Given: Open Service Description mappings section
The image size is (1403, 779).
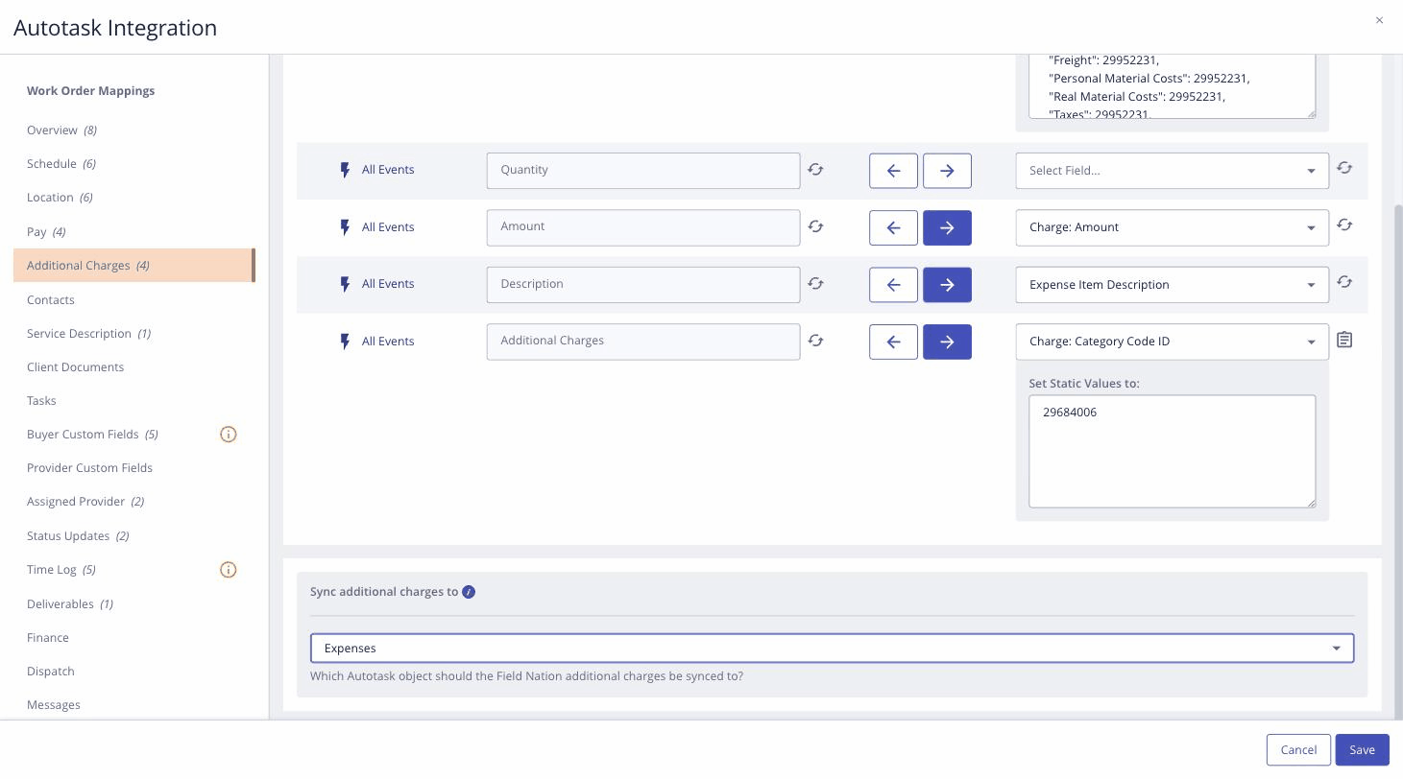Looking at the screenshot, I should click(x=88, y=334).
